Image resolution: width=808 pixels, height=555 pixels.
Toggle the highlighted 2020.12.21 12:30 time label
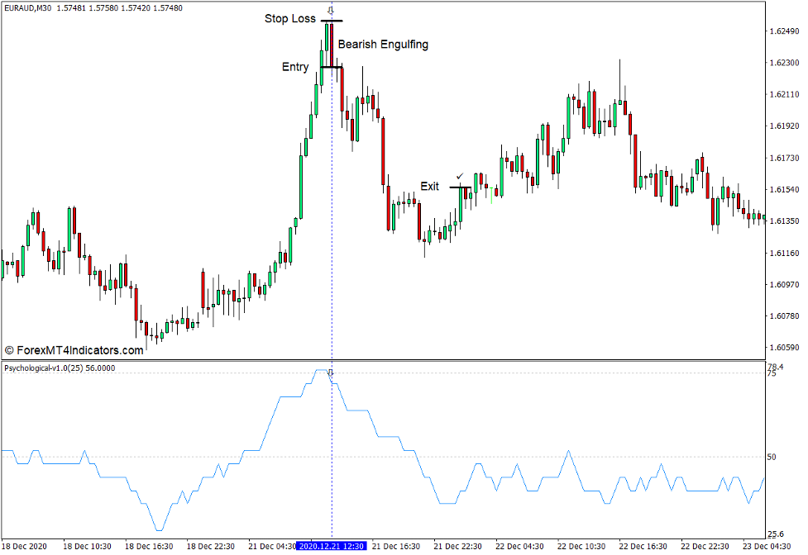pos(331,545)
